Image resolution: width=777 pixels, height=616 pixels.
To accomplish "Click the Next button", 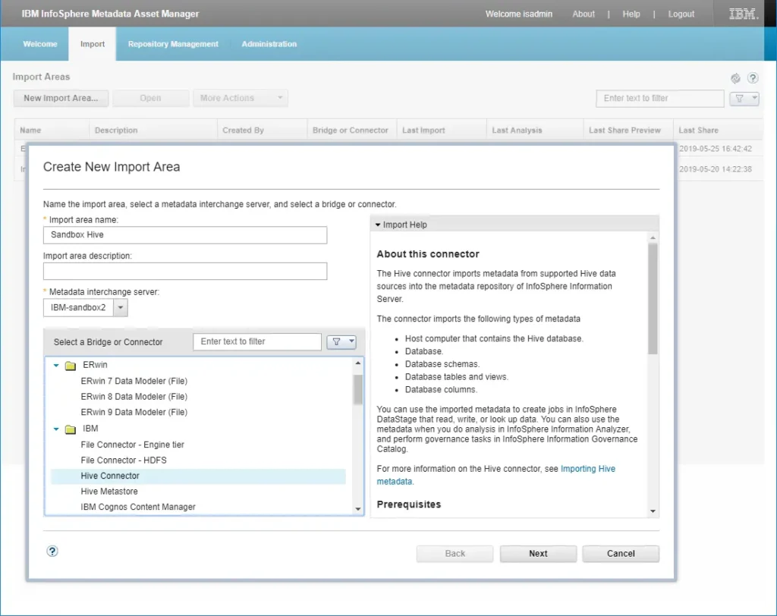I will point(538,553).
